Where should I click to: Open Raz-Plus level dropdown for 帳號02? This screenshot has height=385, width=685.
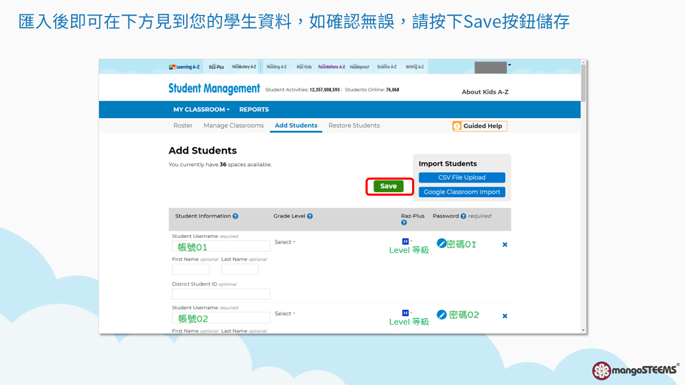tap(407, 313)
